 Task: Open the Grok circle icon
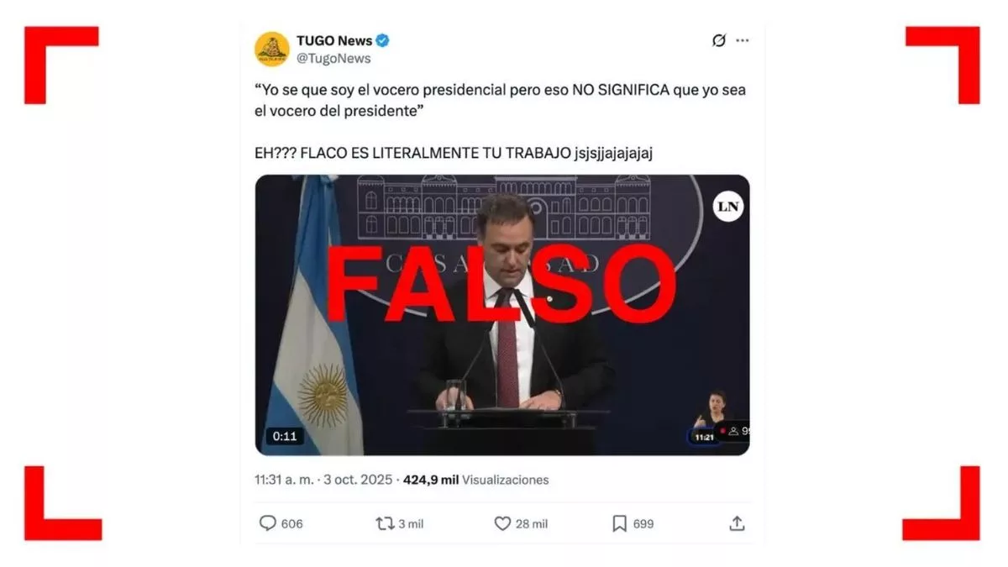[719, 40]
